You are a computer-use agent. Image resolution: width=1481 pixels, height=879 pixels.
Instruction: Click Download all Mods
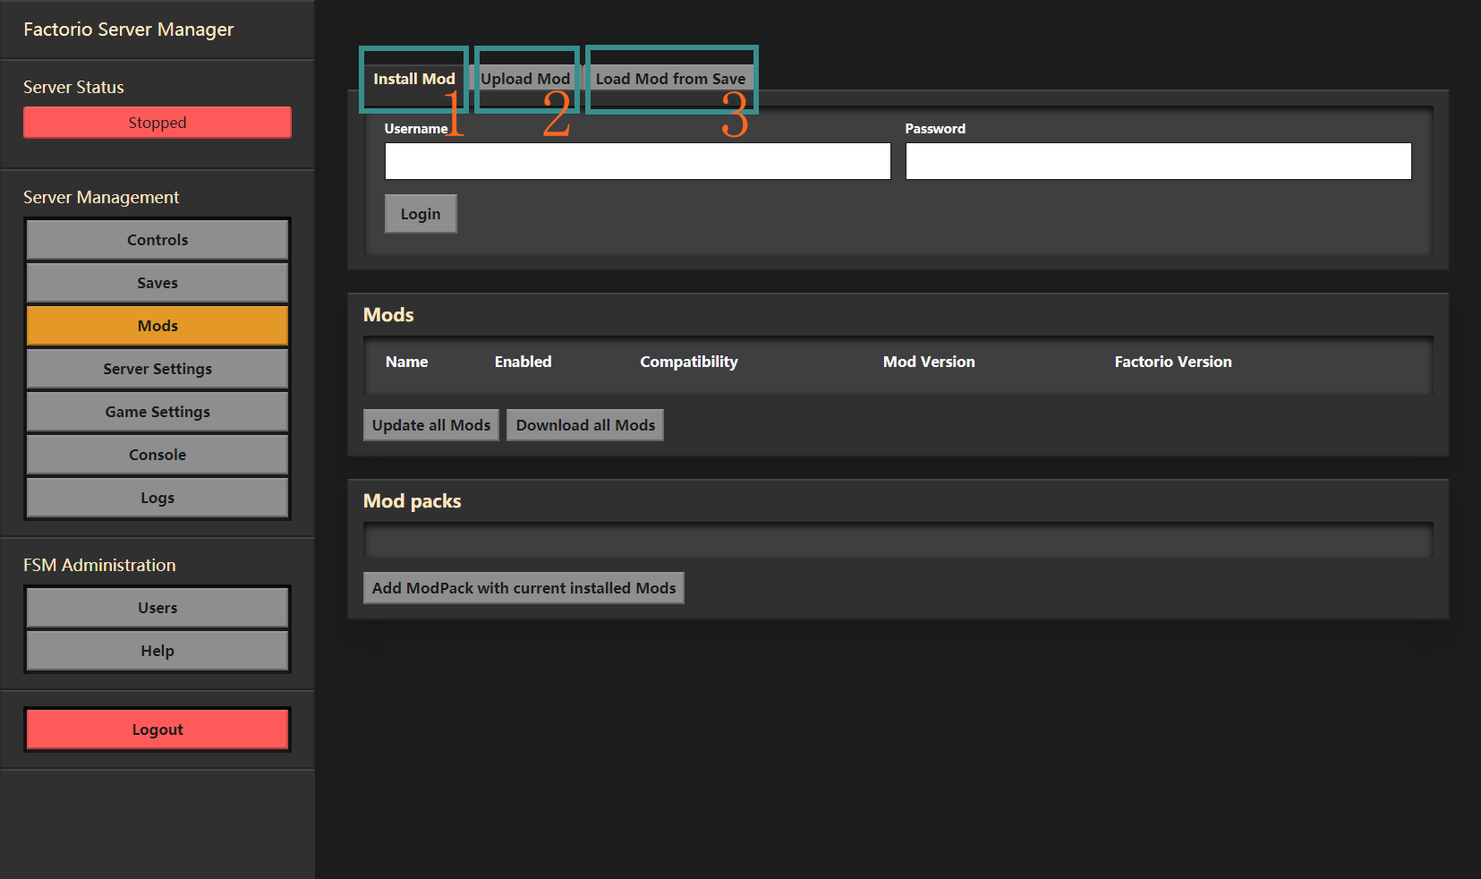click(585, 425)
